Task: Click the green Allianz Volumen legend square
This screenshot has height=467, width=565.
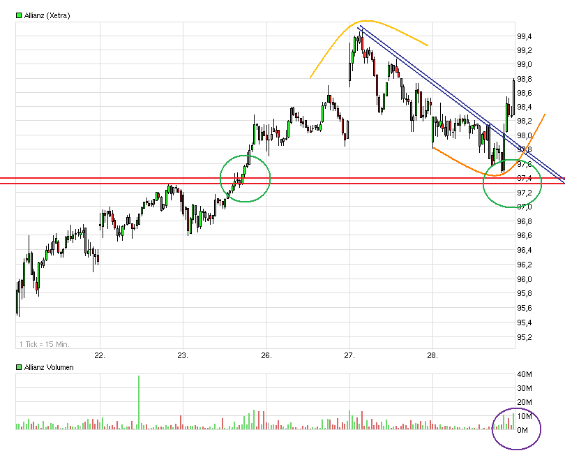Action: (19, 367)
